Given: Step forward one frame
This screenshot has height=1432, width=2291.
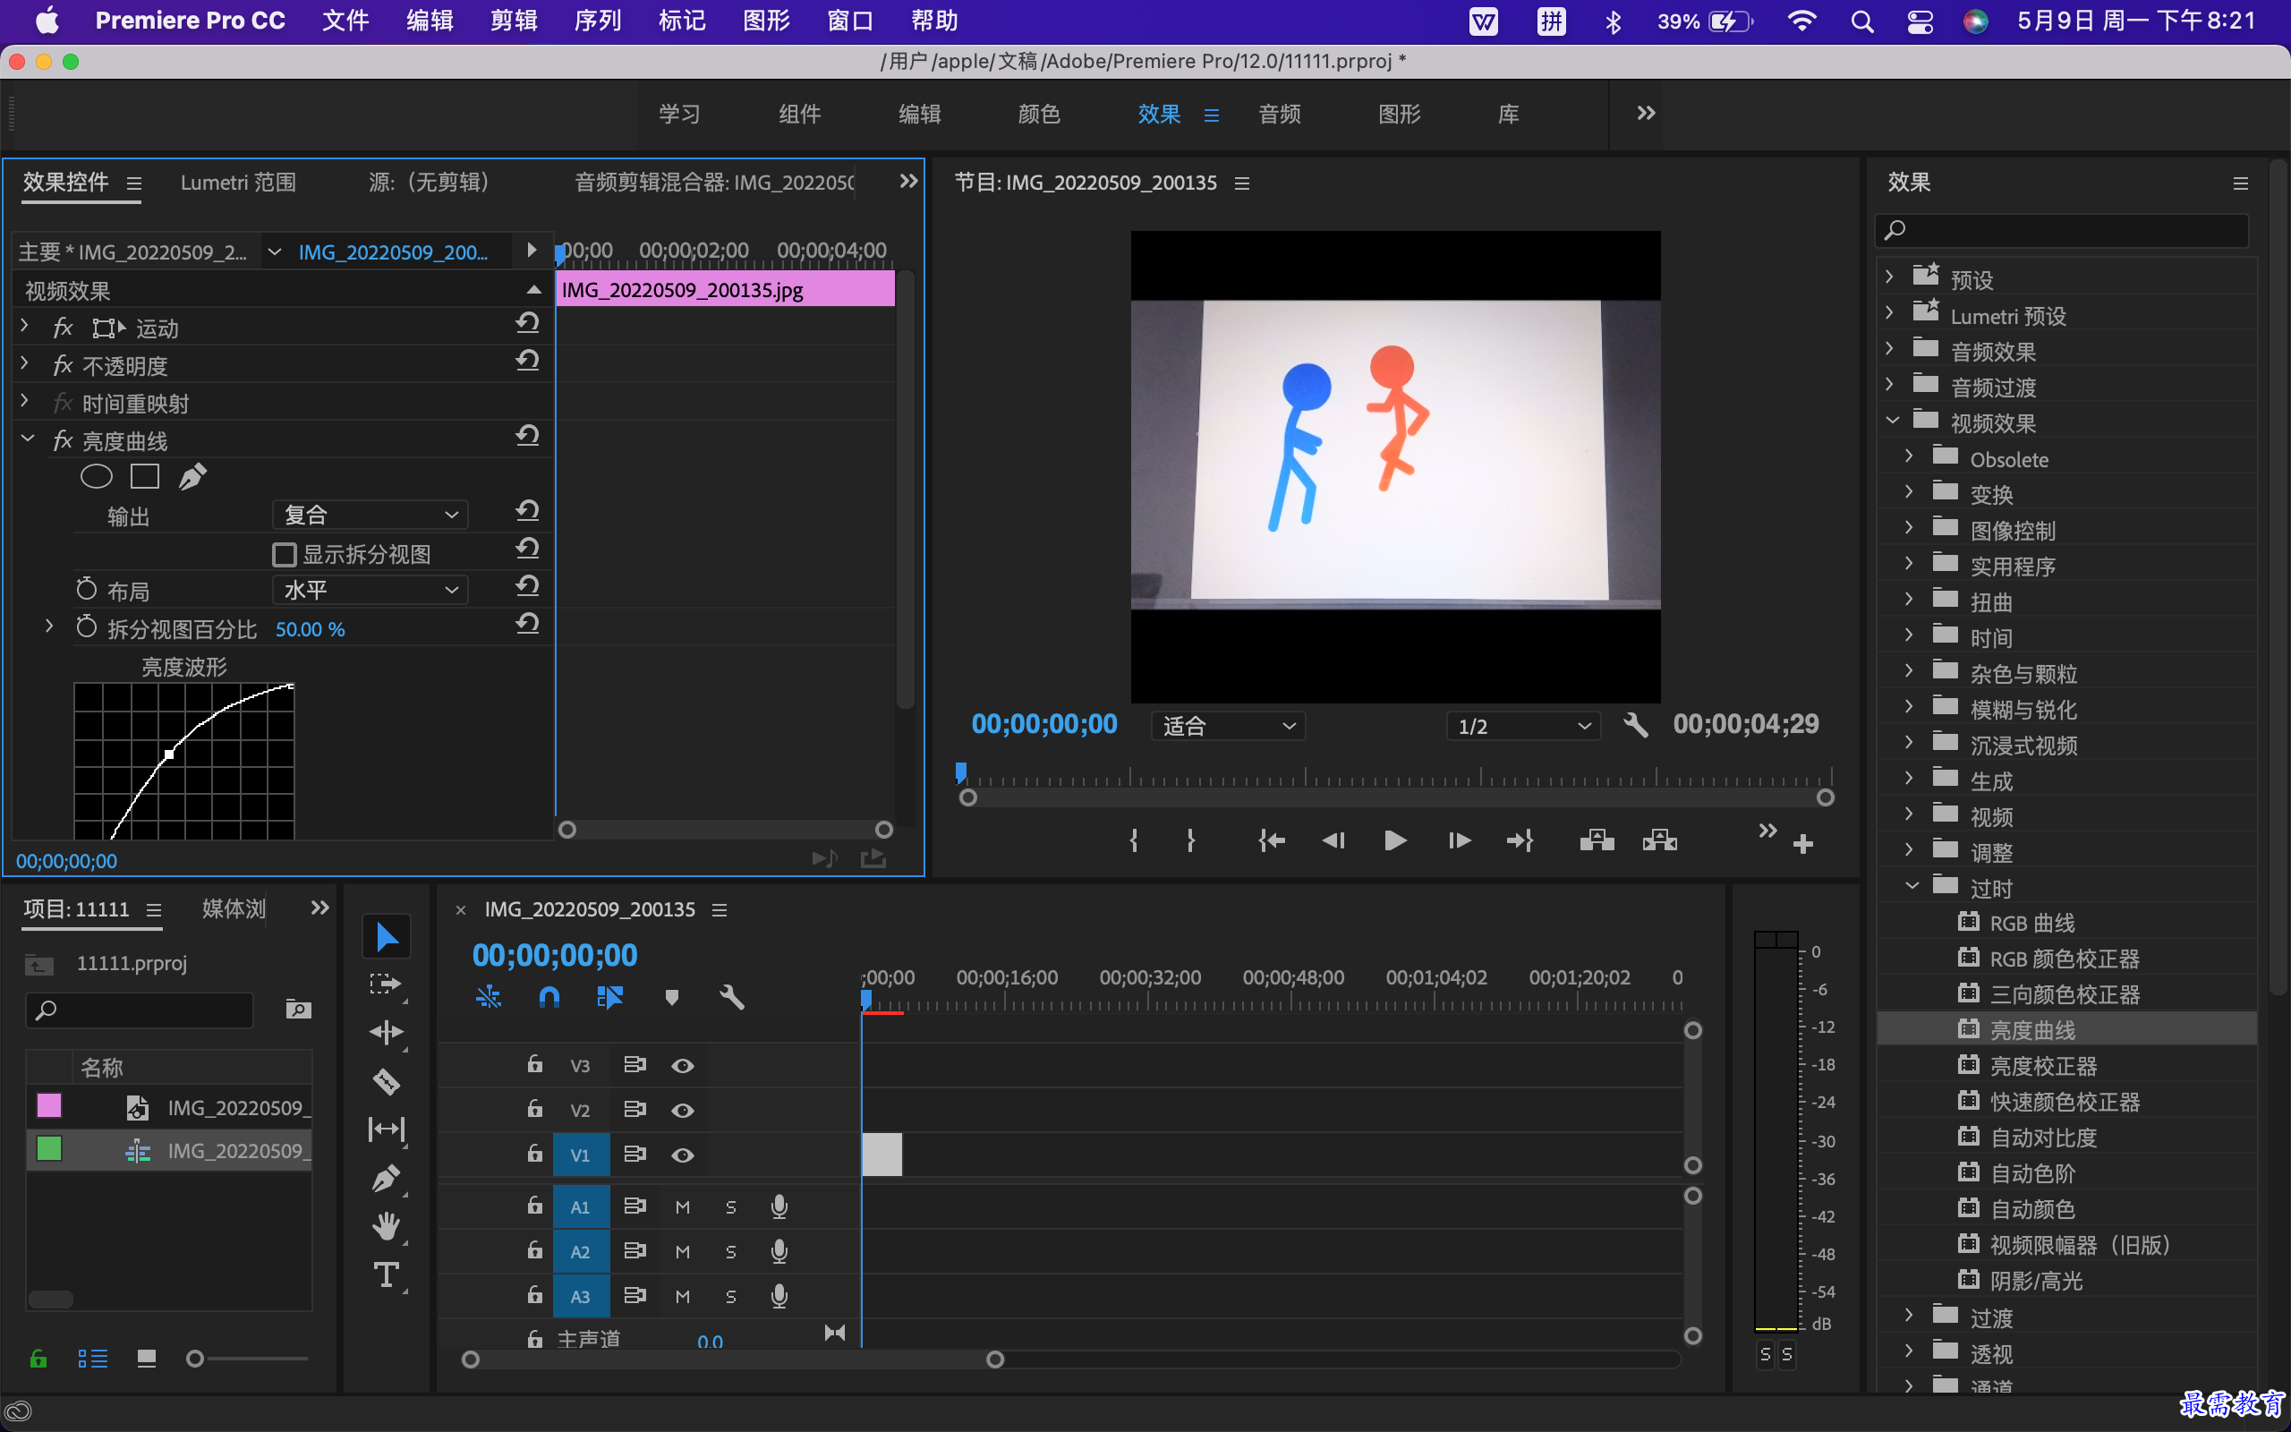Looking at the screenshot, I should coord(1459,840).
